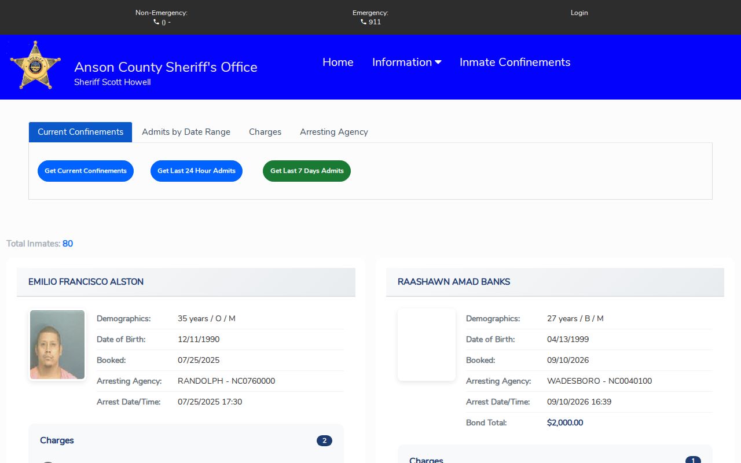Click the agency RANDOLPH - NC0760000
Screen dimensions: 741x463
[x=226, y=381]
